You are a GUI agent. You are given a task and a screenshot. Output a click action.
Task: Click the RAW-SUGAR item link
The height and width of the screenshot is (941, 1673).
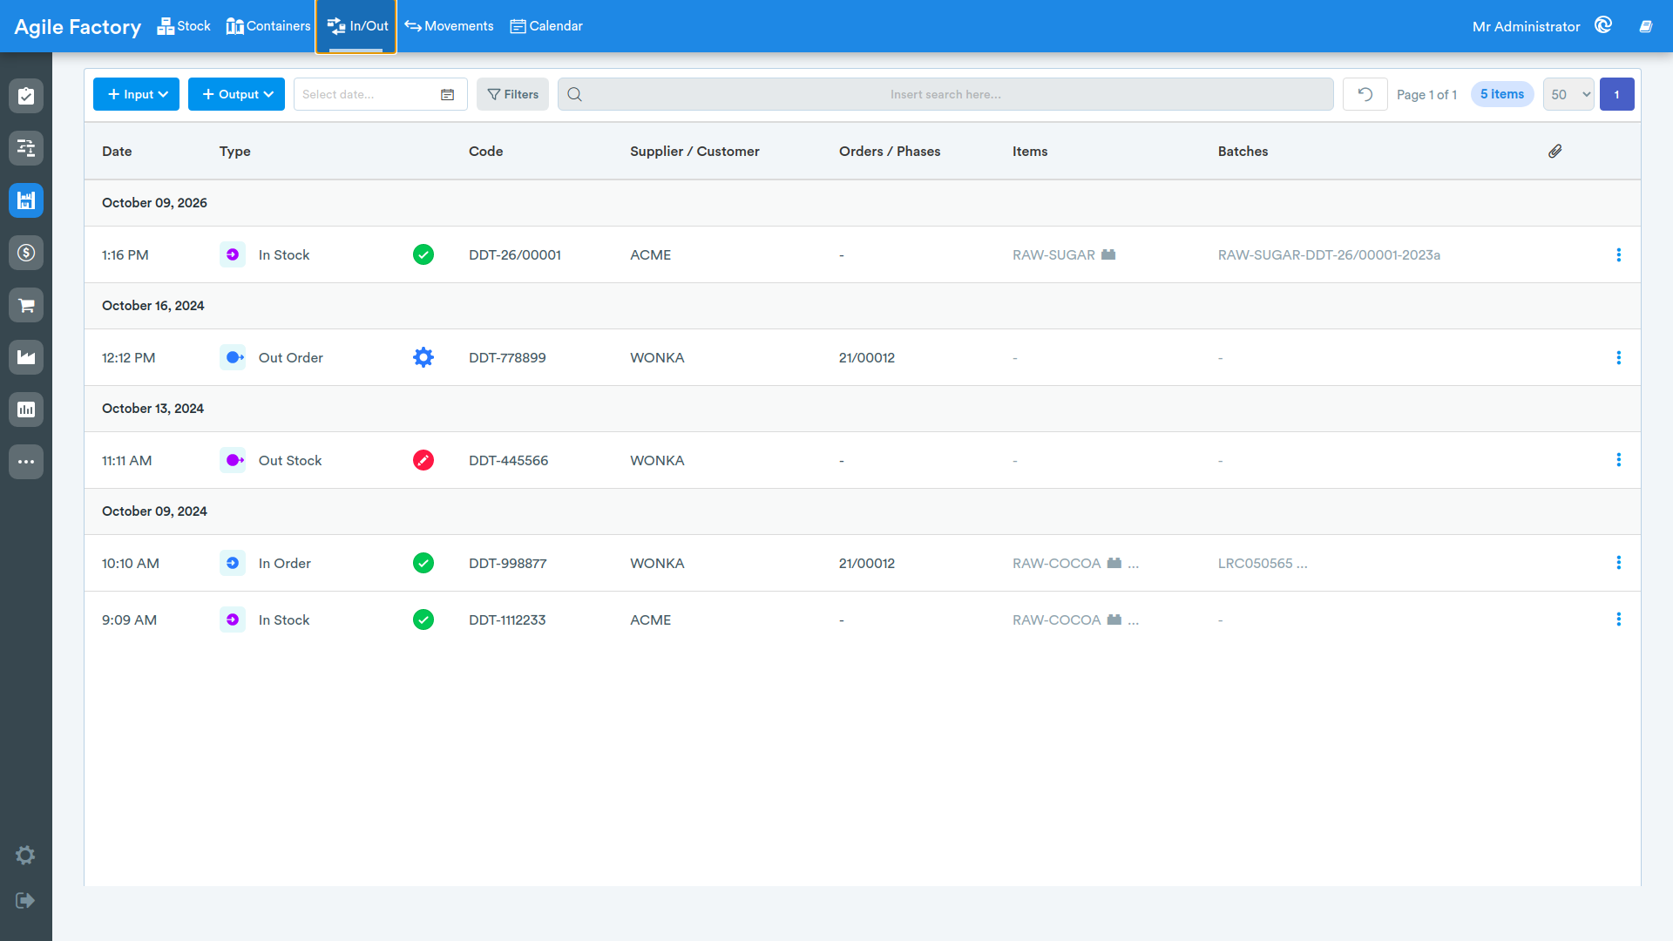(x=1053, y=254)
